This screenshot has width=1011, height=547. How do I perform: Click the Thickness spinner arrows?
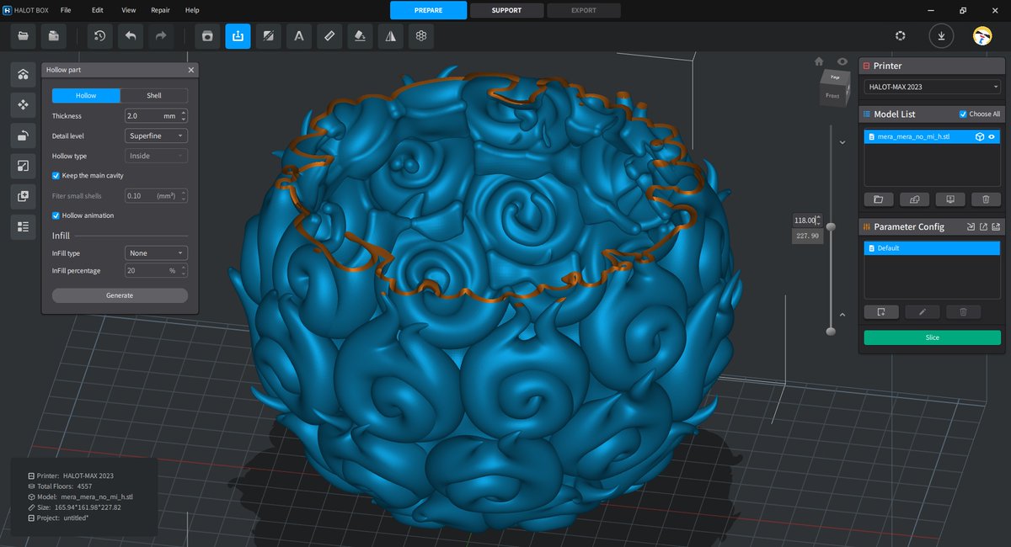[x=184, y=115]
